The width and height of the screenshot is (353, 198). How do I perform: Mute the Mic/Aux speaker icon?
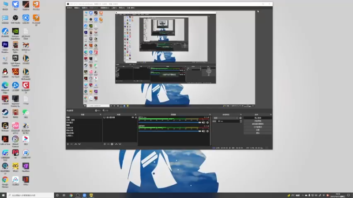coord(203,123)
